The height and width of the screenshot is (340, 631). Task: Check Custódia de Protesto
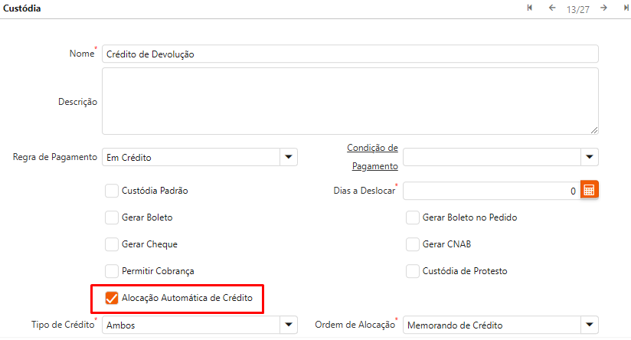tap(413, 271)
